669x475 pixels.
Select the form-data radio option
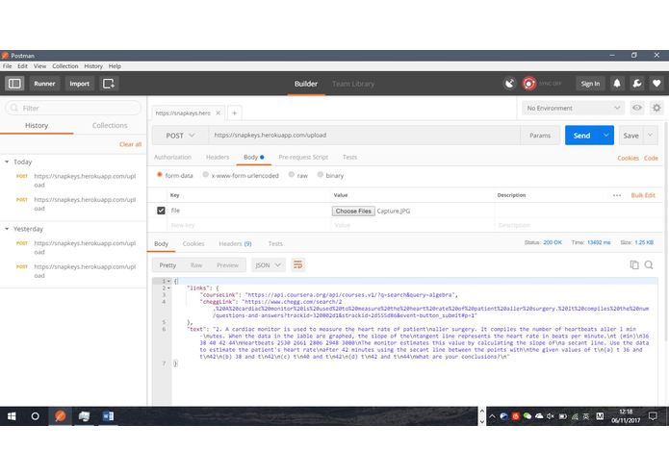(160, 175)
